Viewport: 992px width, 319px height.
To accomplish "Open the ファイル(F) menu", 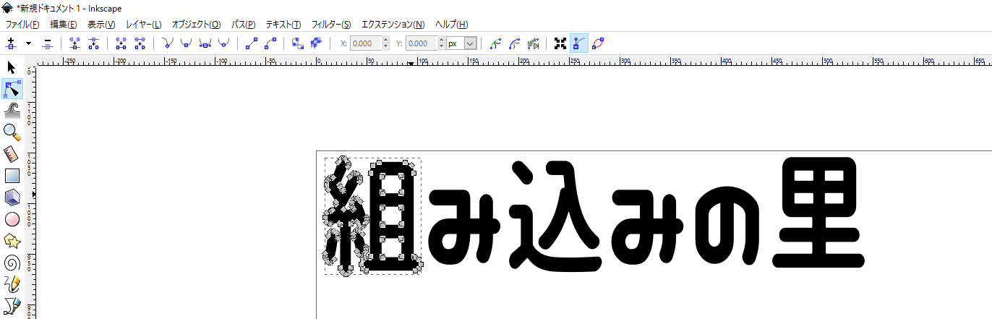I will [22, 25].
